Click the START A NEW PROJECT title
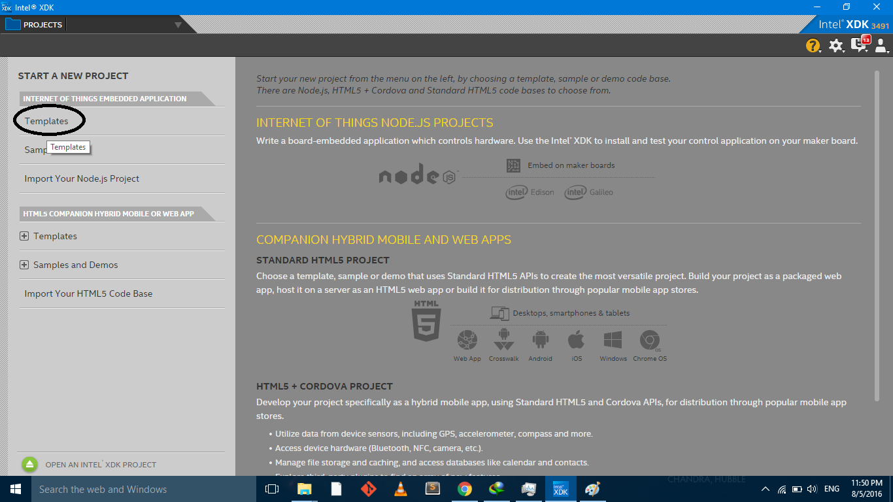 pos(73,76)
